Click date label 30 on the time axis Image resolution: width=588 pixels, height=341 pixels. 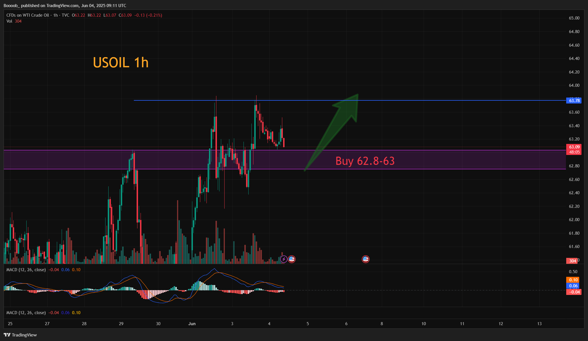point(158,324)
